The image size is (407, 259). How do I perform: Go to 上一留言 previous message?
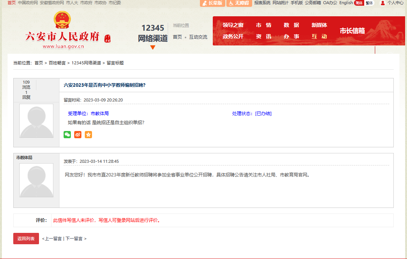[53, 239]
